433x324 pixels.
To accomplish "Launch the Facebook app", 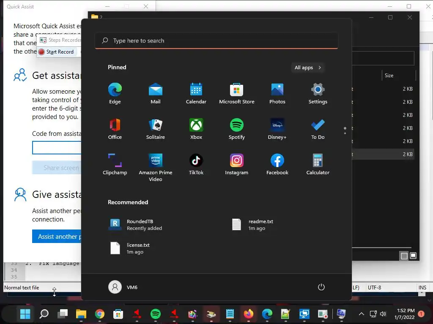I will (x=277, y=165).
